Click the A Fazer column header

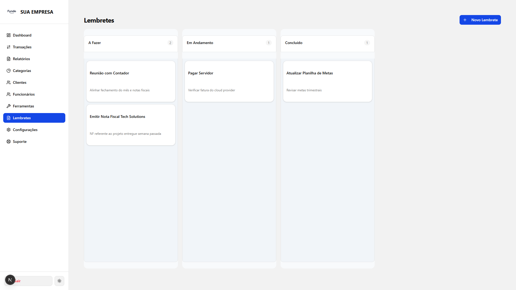click(95, 43)
